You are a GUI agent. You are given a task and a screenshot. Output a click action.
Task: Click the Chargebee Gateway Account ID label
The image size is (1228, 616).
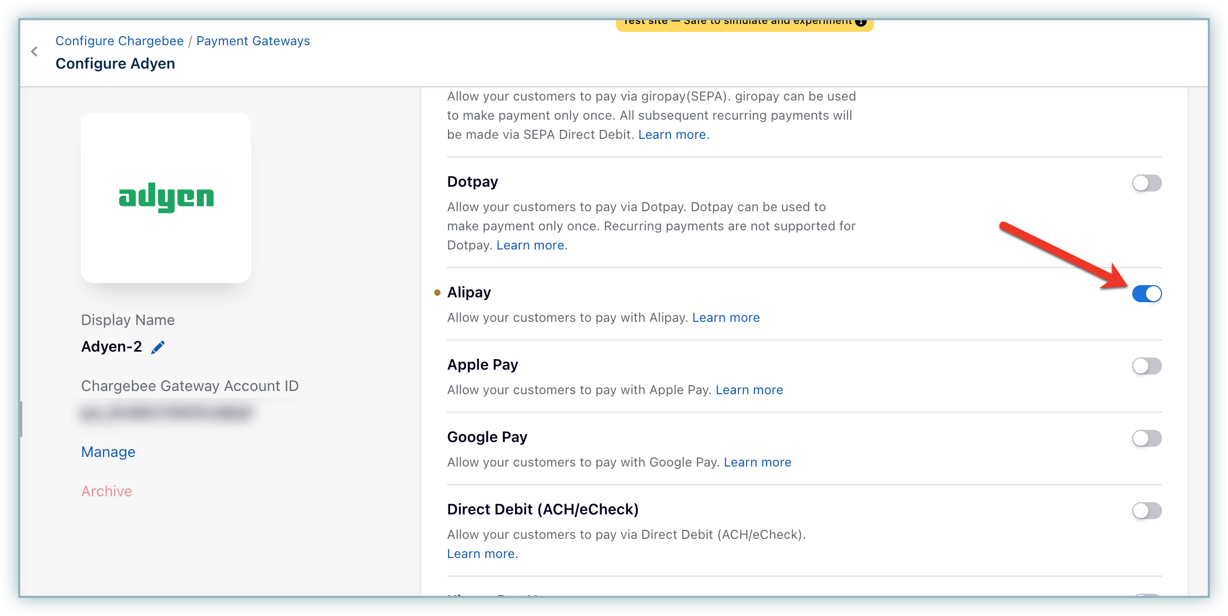click(x=190, y=386)
